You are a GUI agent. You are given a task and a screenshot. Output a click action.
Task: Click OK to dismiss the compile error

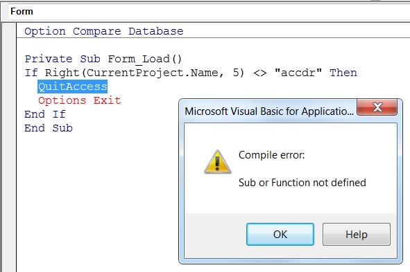coord(280,234)
